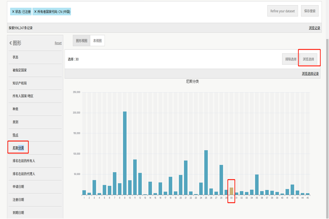Open the 到期日期 chart category
The width and height of the screenshot is (329, 219).
(35, 213)
